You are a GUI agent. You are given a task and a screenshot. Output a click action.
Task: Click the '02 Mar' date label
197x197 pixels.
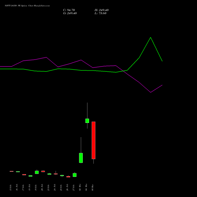point(80,187)
